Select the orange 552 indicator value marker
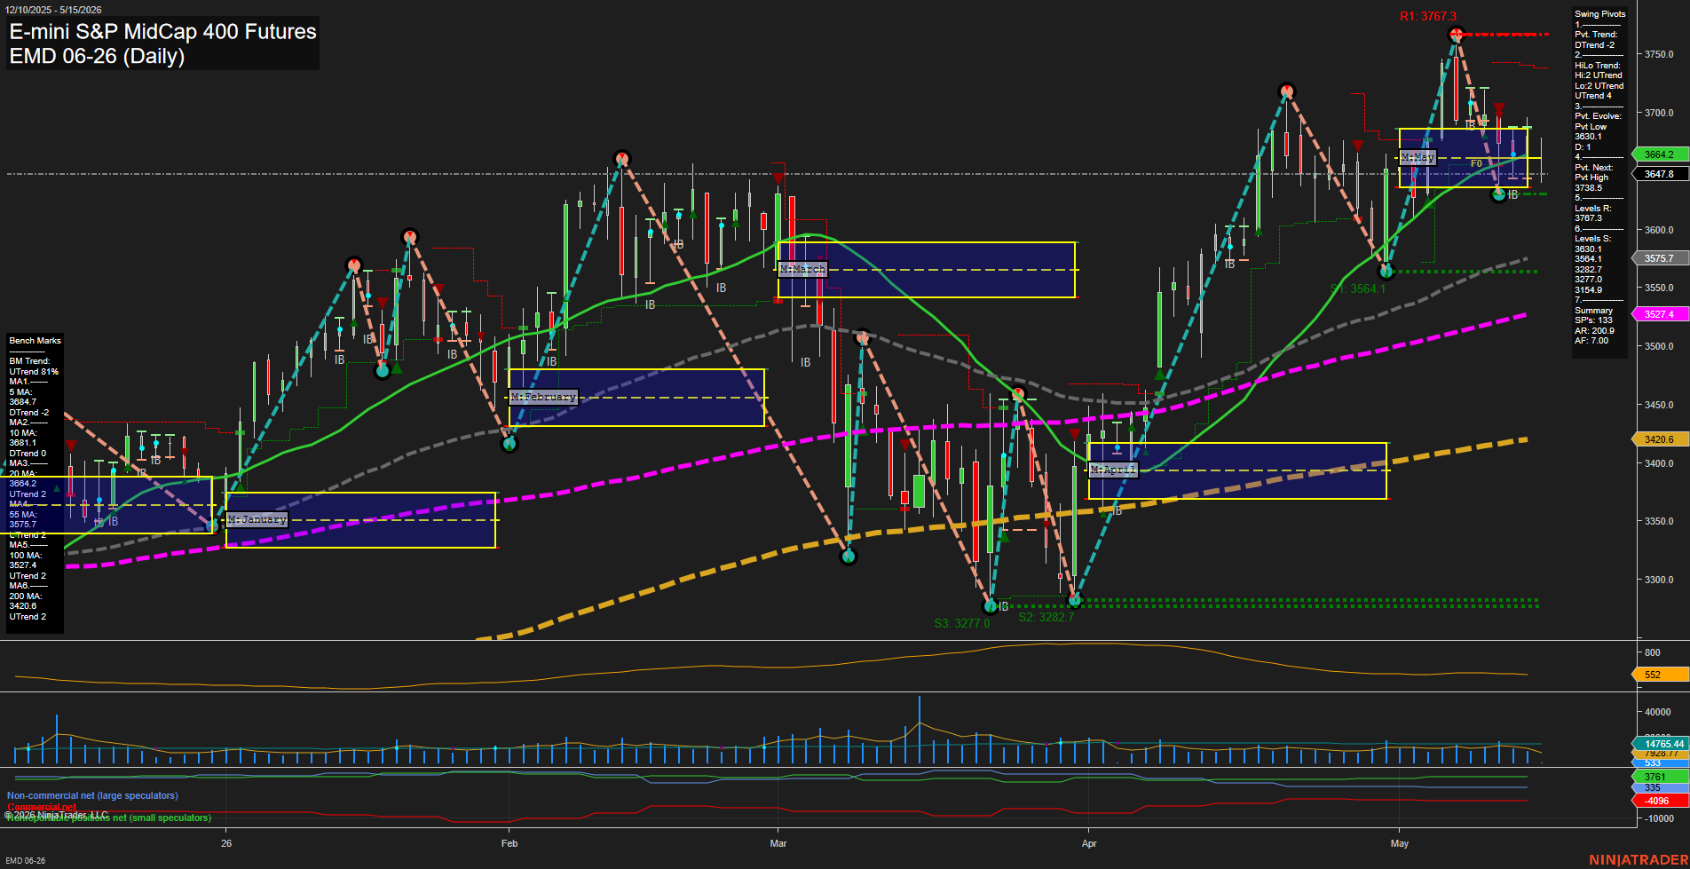Screen dimensions: 1690x869 [1660, 675]
